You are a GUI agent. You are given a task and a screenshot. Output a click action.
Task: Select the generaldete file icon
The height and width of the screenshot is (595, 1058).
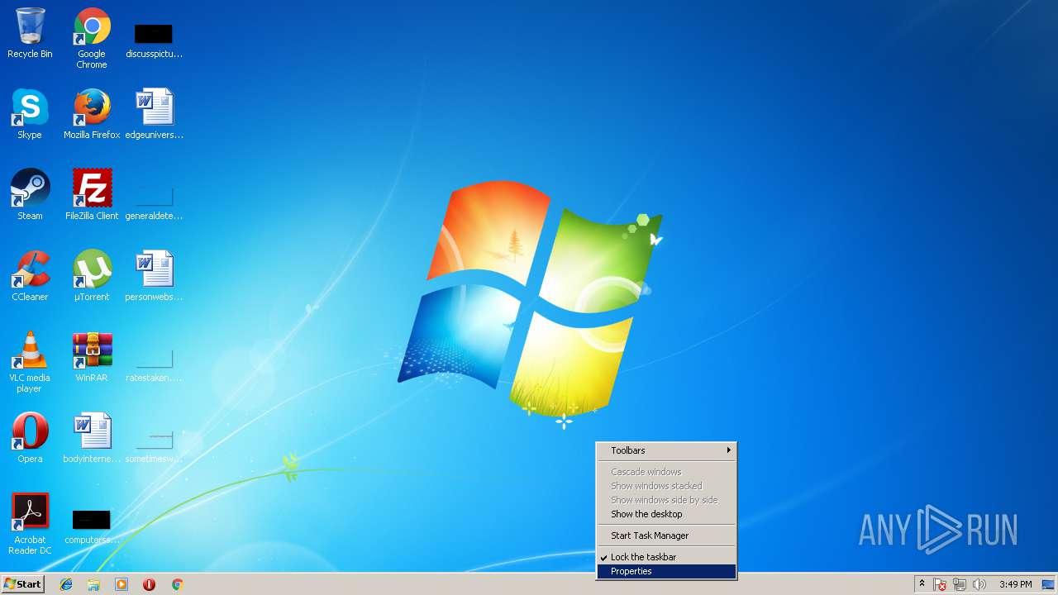(154, 202)
